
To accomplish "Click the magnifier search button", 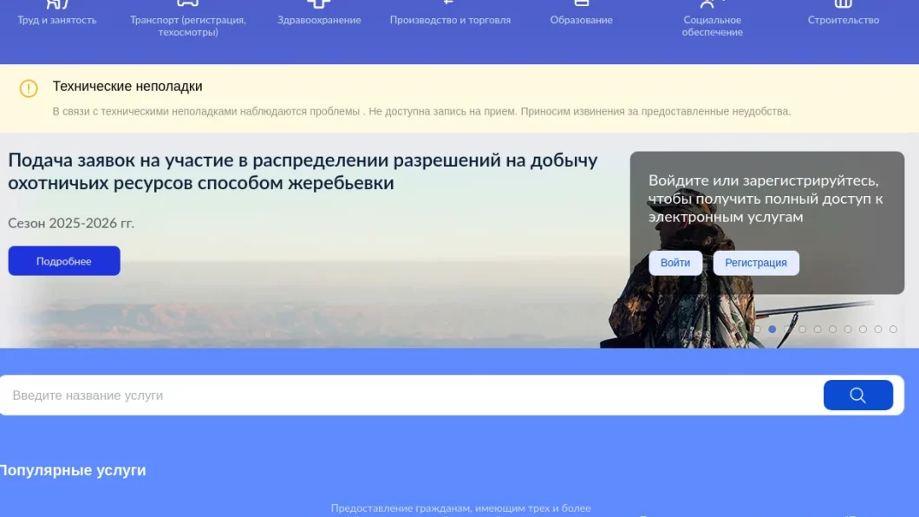I will tap(857, 396).
